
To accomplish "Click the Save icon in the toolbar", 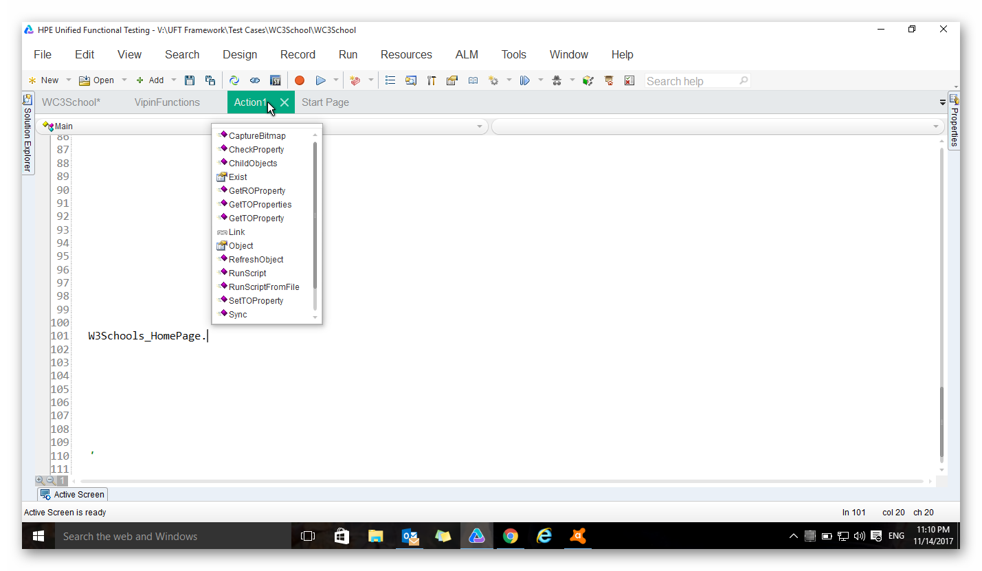I will click(x=190, y=80).
